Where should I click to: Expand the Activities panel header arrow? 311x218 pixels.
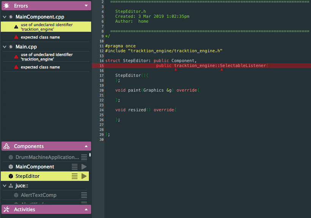click(86, 210)
